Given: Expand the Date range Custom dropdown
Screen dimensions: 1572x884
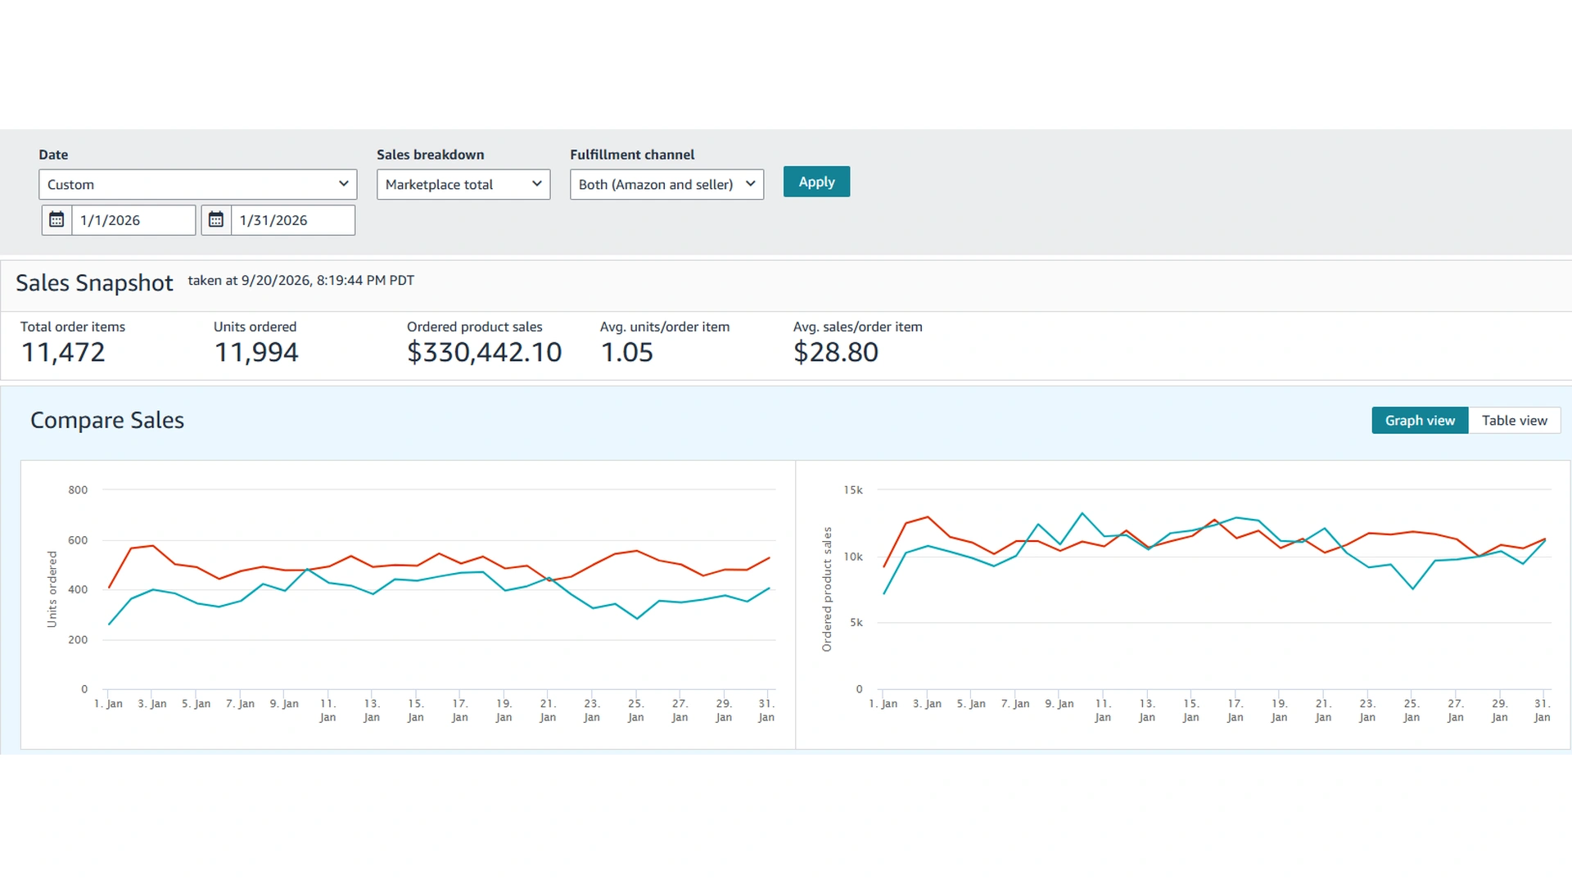Looking at the screenshot, I should point(198,184).
